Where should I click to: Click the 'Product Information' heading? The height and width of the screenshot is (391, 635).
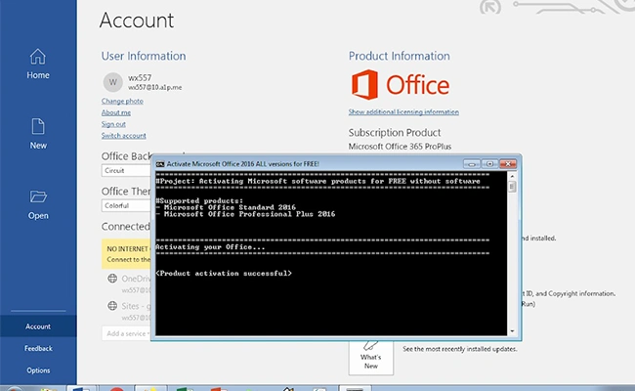[x=399, y=56]
